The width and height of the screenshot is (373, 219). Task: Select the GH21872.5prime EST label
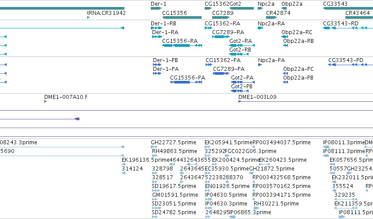(272, 169)
